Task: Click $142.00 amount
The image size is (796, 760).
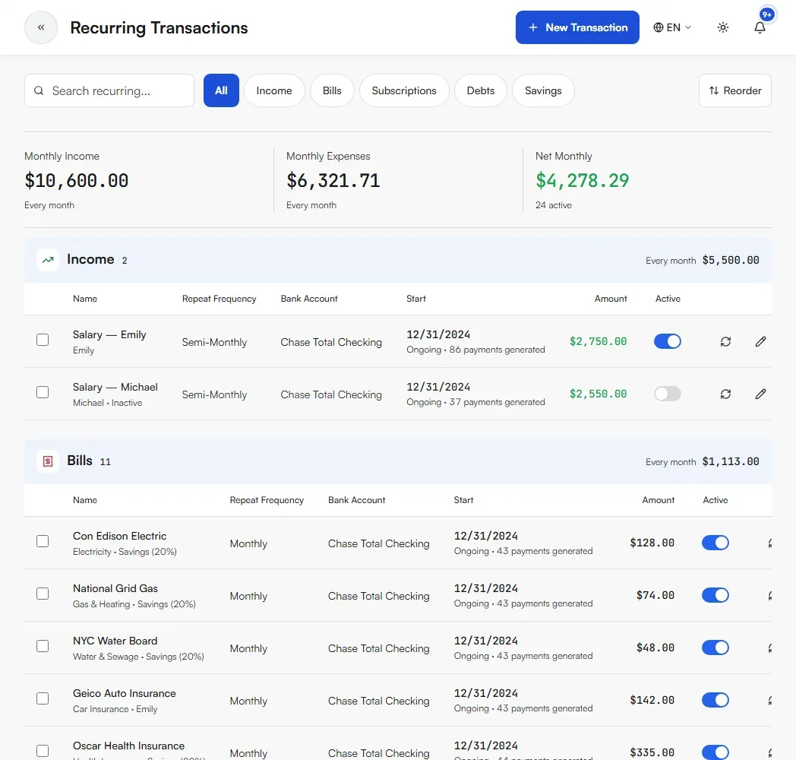Action: [652, 700]
